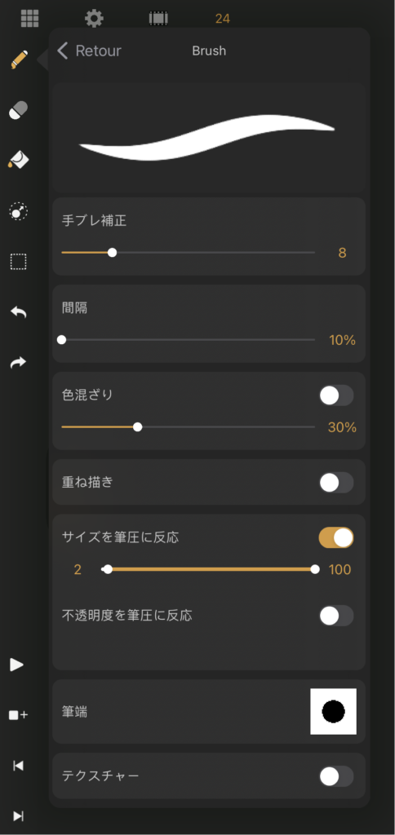395x835 pixels.
Task: Enable the 重ね描き toggle
Action: pyautogui.click(x=336, y=483)
